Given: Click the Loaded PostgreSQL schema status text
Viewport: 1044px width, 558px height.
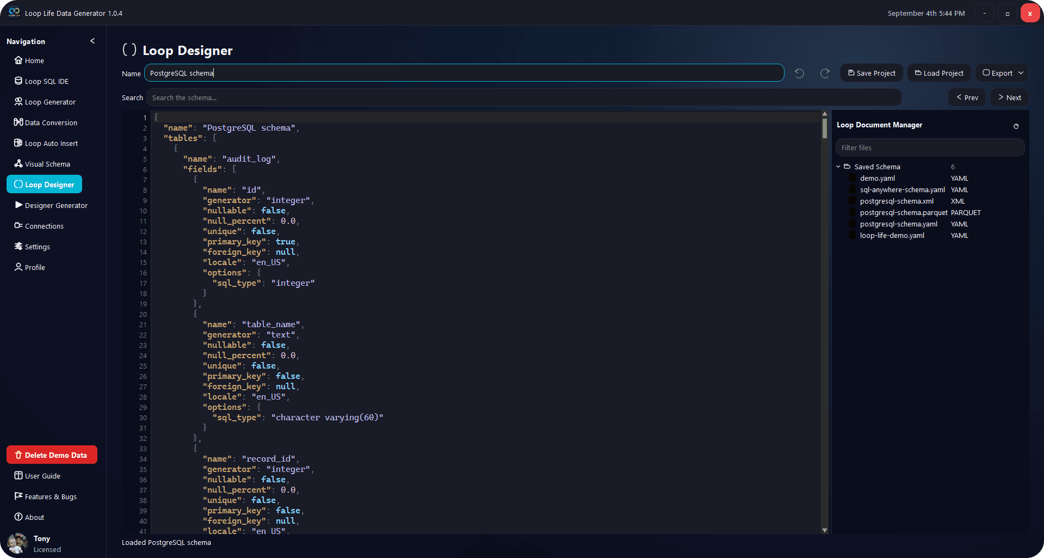Looking at the screenshot, I should tap(166, 542).
